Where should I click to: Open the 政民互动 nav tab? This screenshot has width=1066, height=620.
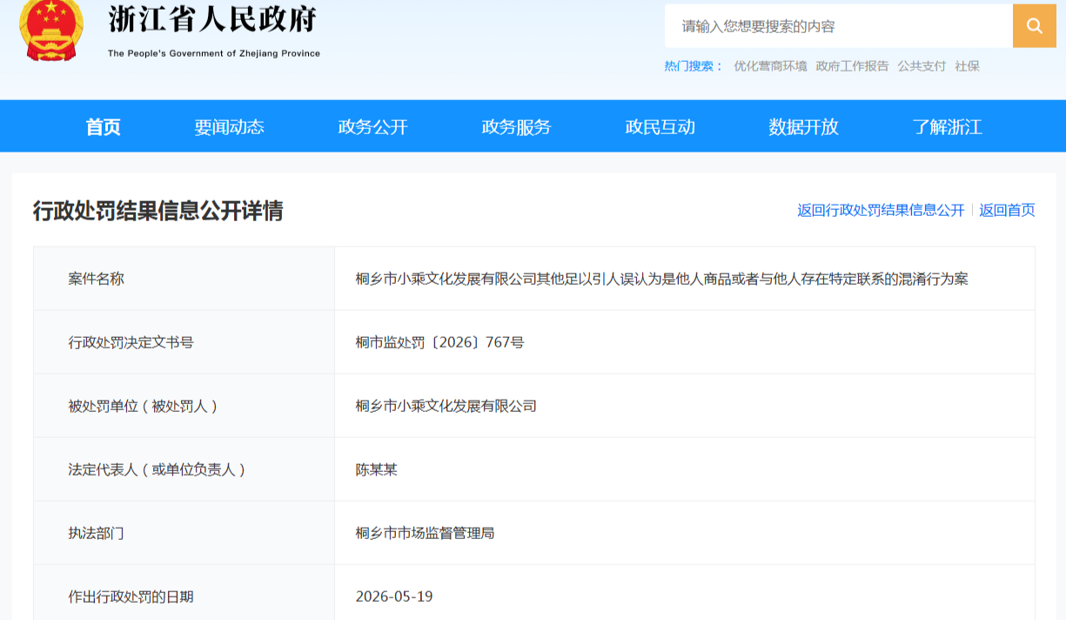[x=660, y=126]
